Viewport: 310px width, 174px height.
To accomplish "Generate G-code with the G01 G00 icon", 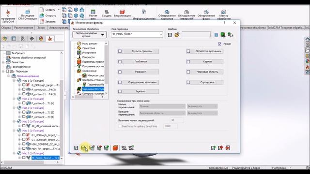I will coord(124,148).
